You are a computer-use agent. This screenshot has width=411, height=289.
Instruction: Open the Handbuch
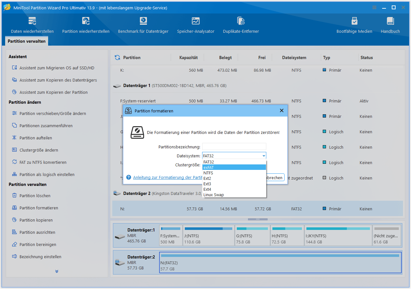tap(390, 25)
